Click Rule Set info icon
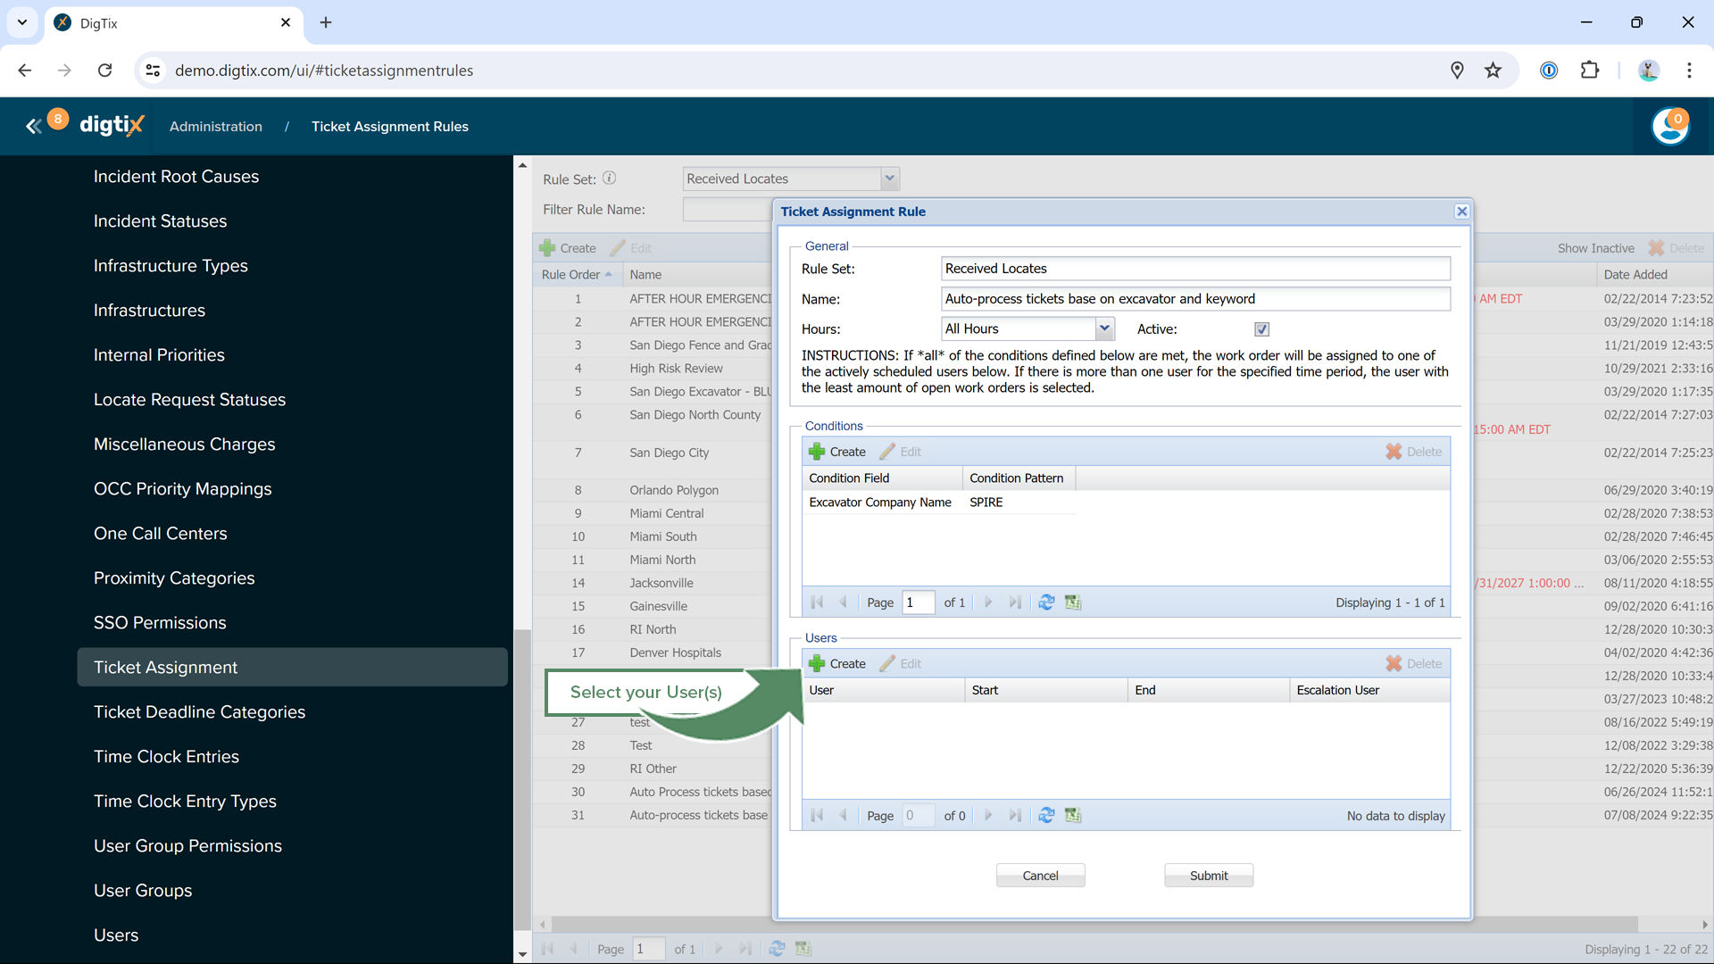The width and height of the screenshot is (1714, 964). (609, 178)
